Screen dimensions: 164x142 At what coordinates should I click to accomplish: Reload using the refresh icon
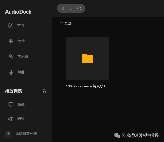pyautogui.click(x=79, y=8)
